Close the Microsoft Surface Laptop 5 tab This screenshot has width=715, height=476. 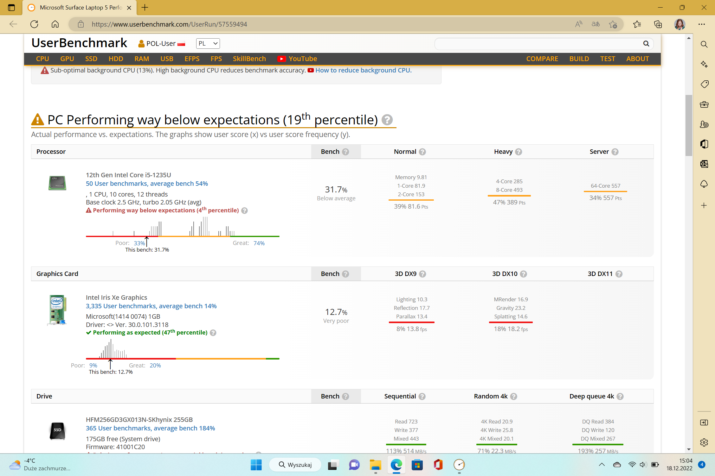129,8
